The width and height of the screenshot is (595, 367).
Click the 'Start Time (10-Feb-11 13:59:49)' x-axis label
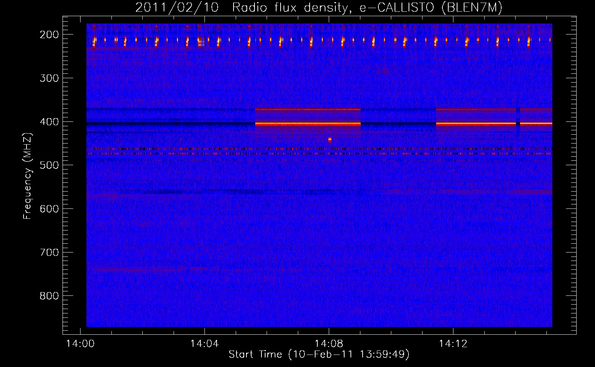(319, 355)
